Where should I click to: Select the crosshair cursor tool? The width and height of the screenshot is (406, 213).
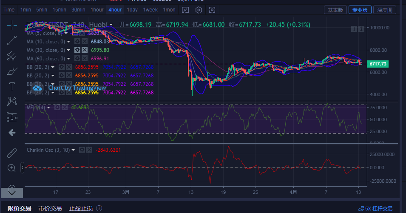pos(12,25)
